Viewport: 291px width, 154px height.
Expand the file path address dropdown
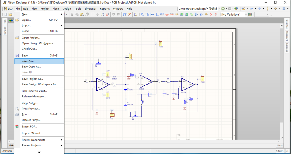point(219,9)
